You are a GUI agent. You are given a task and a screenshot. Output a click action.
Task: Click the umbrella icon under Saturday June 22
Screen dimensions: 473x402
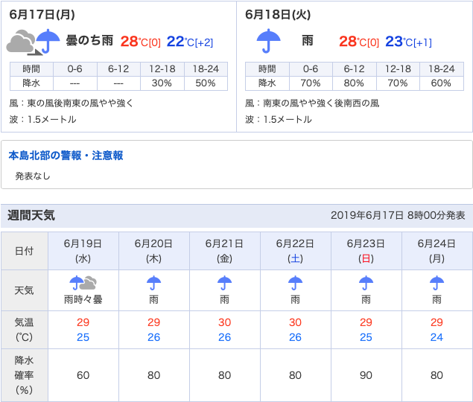click(295, 283)
